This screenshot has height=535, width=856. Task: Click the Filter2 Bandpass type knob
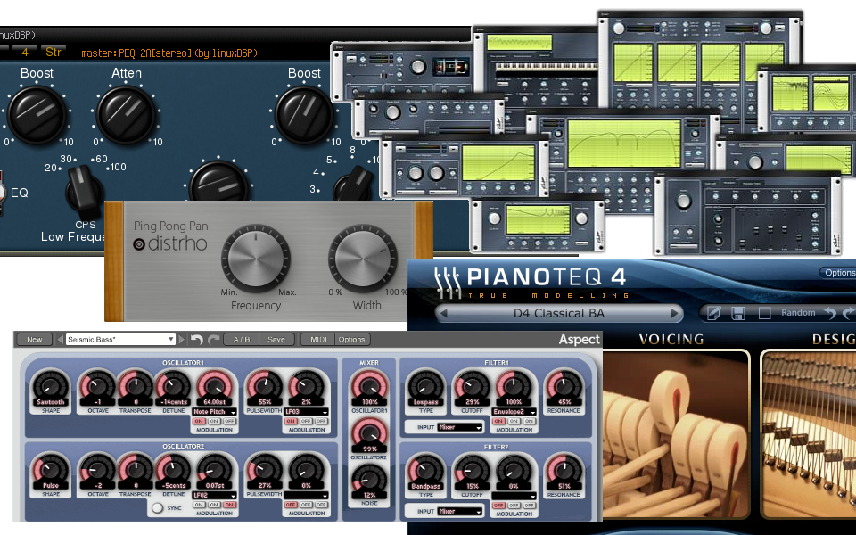point(425,470)
